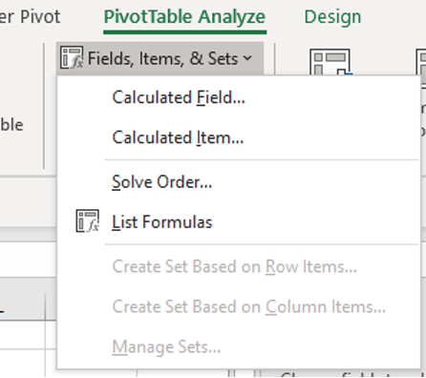
Task: Open the Solve Order... dialog
Action: (161, 182)
